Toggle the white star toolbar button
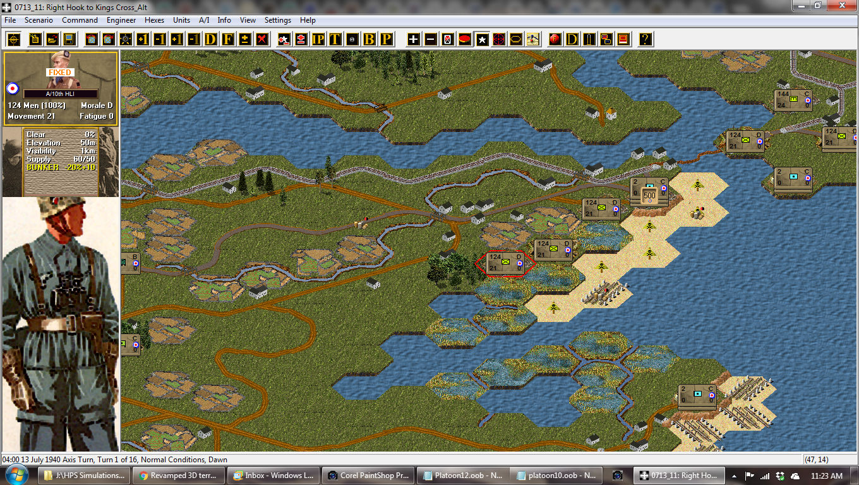This screenshot has width=859, height=485. point(482,39)
